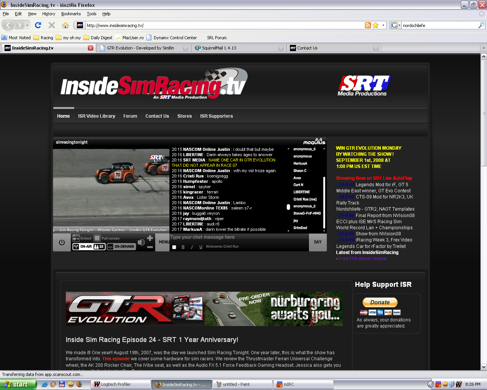Click the Forward navigation arrow

20,25
